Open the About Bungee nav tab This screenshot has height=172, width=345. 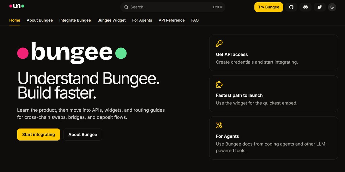pyautogui.click(x=40, y=20)
